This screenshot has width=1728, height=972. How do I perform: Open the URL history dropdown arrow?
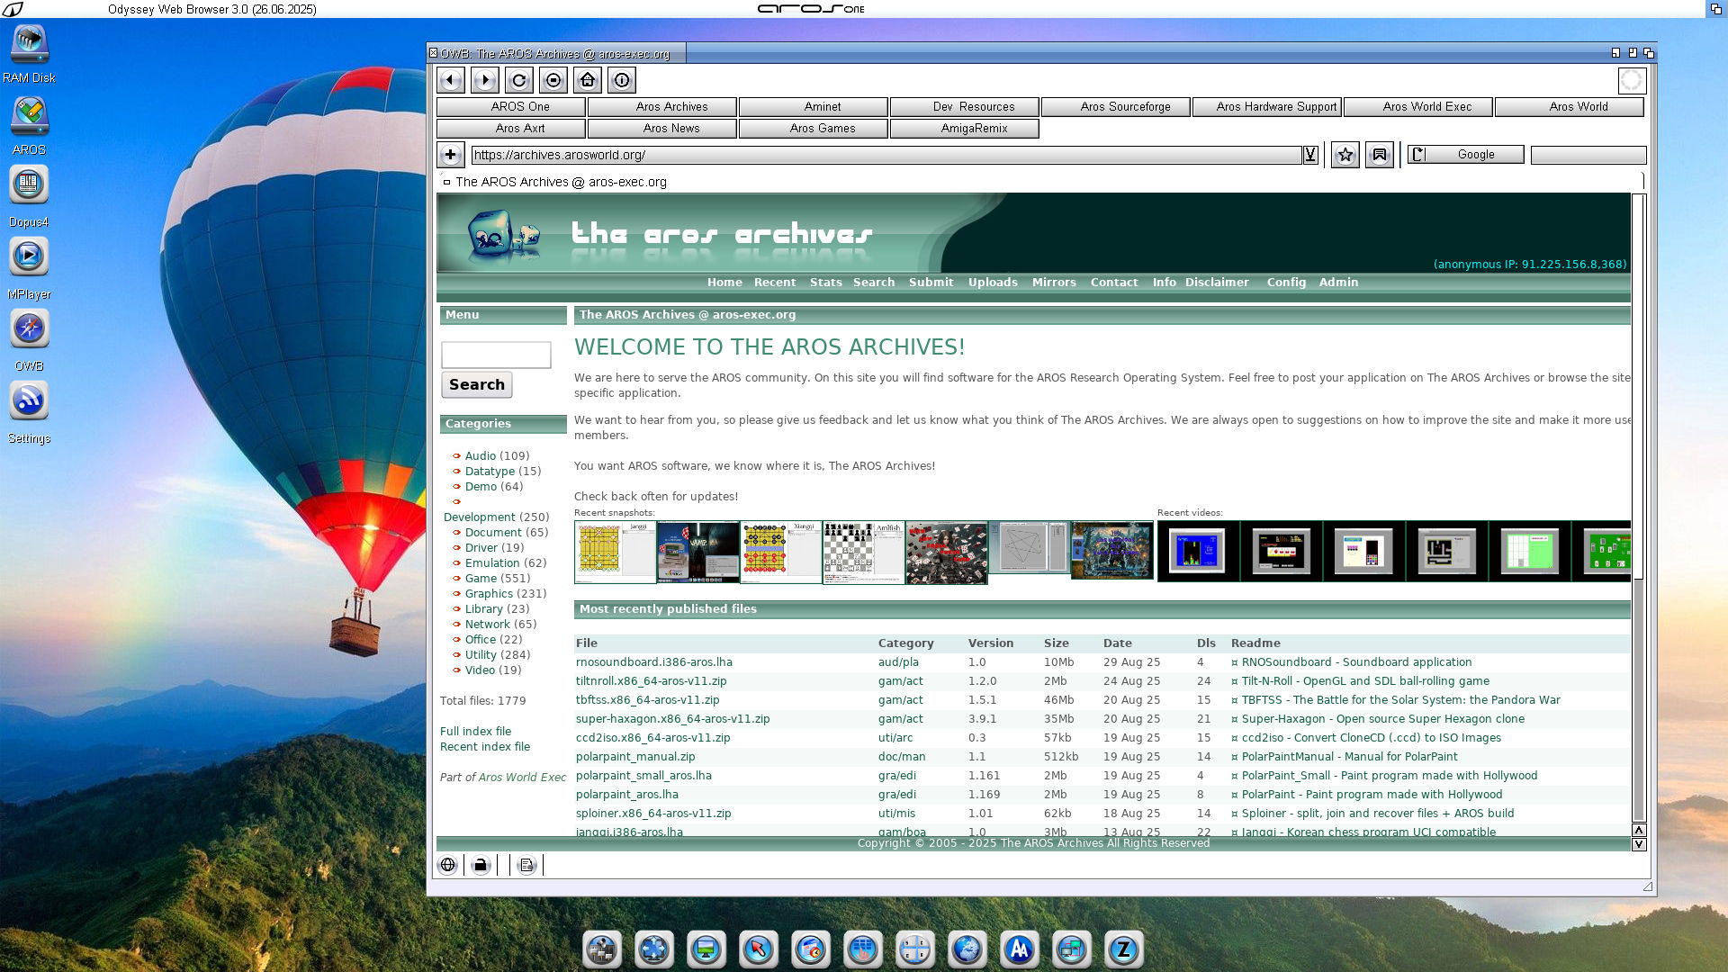pyautogui.click(x=1310, y=155)
